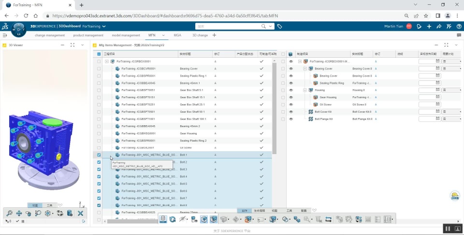Click the share arrow icon in top bar
This screenshot has height=235, width=464.
point(439,26)
